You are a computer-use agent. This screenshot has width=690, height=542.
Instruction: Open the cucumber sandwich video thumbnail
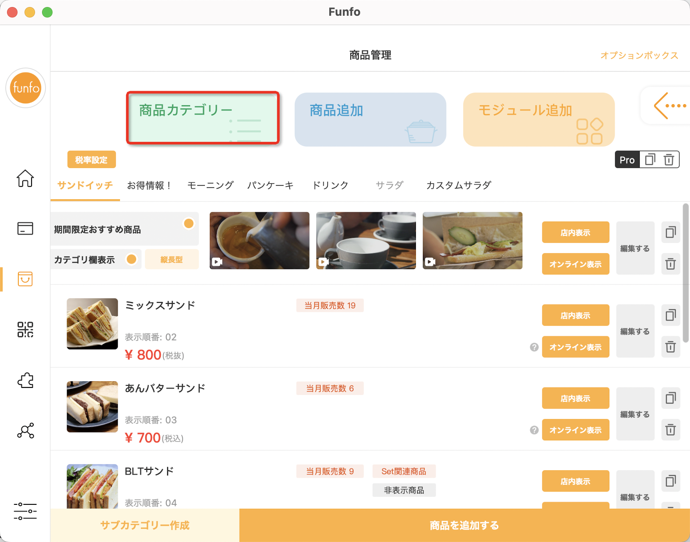[x=472, y=241]
